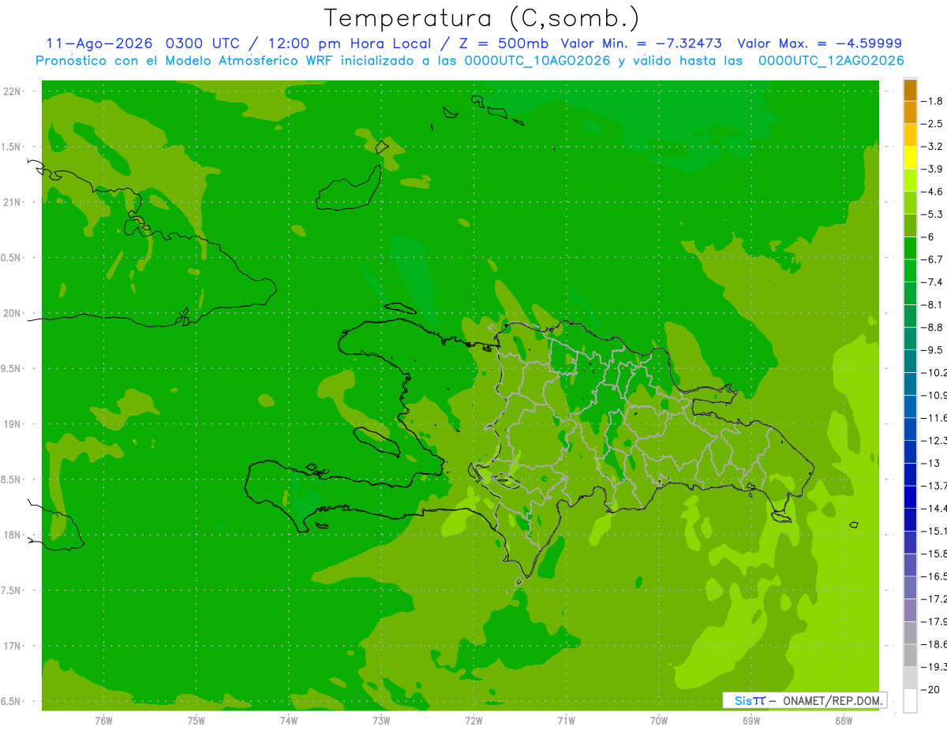Viewport: 947px width, 731px height.
Task: Click the '-7.4' colorbar label
Action: click(x=934, y=282)
